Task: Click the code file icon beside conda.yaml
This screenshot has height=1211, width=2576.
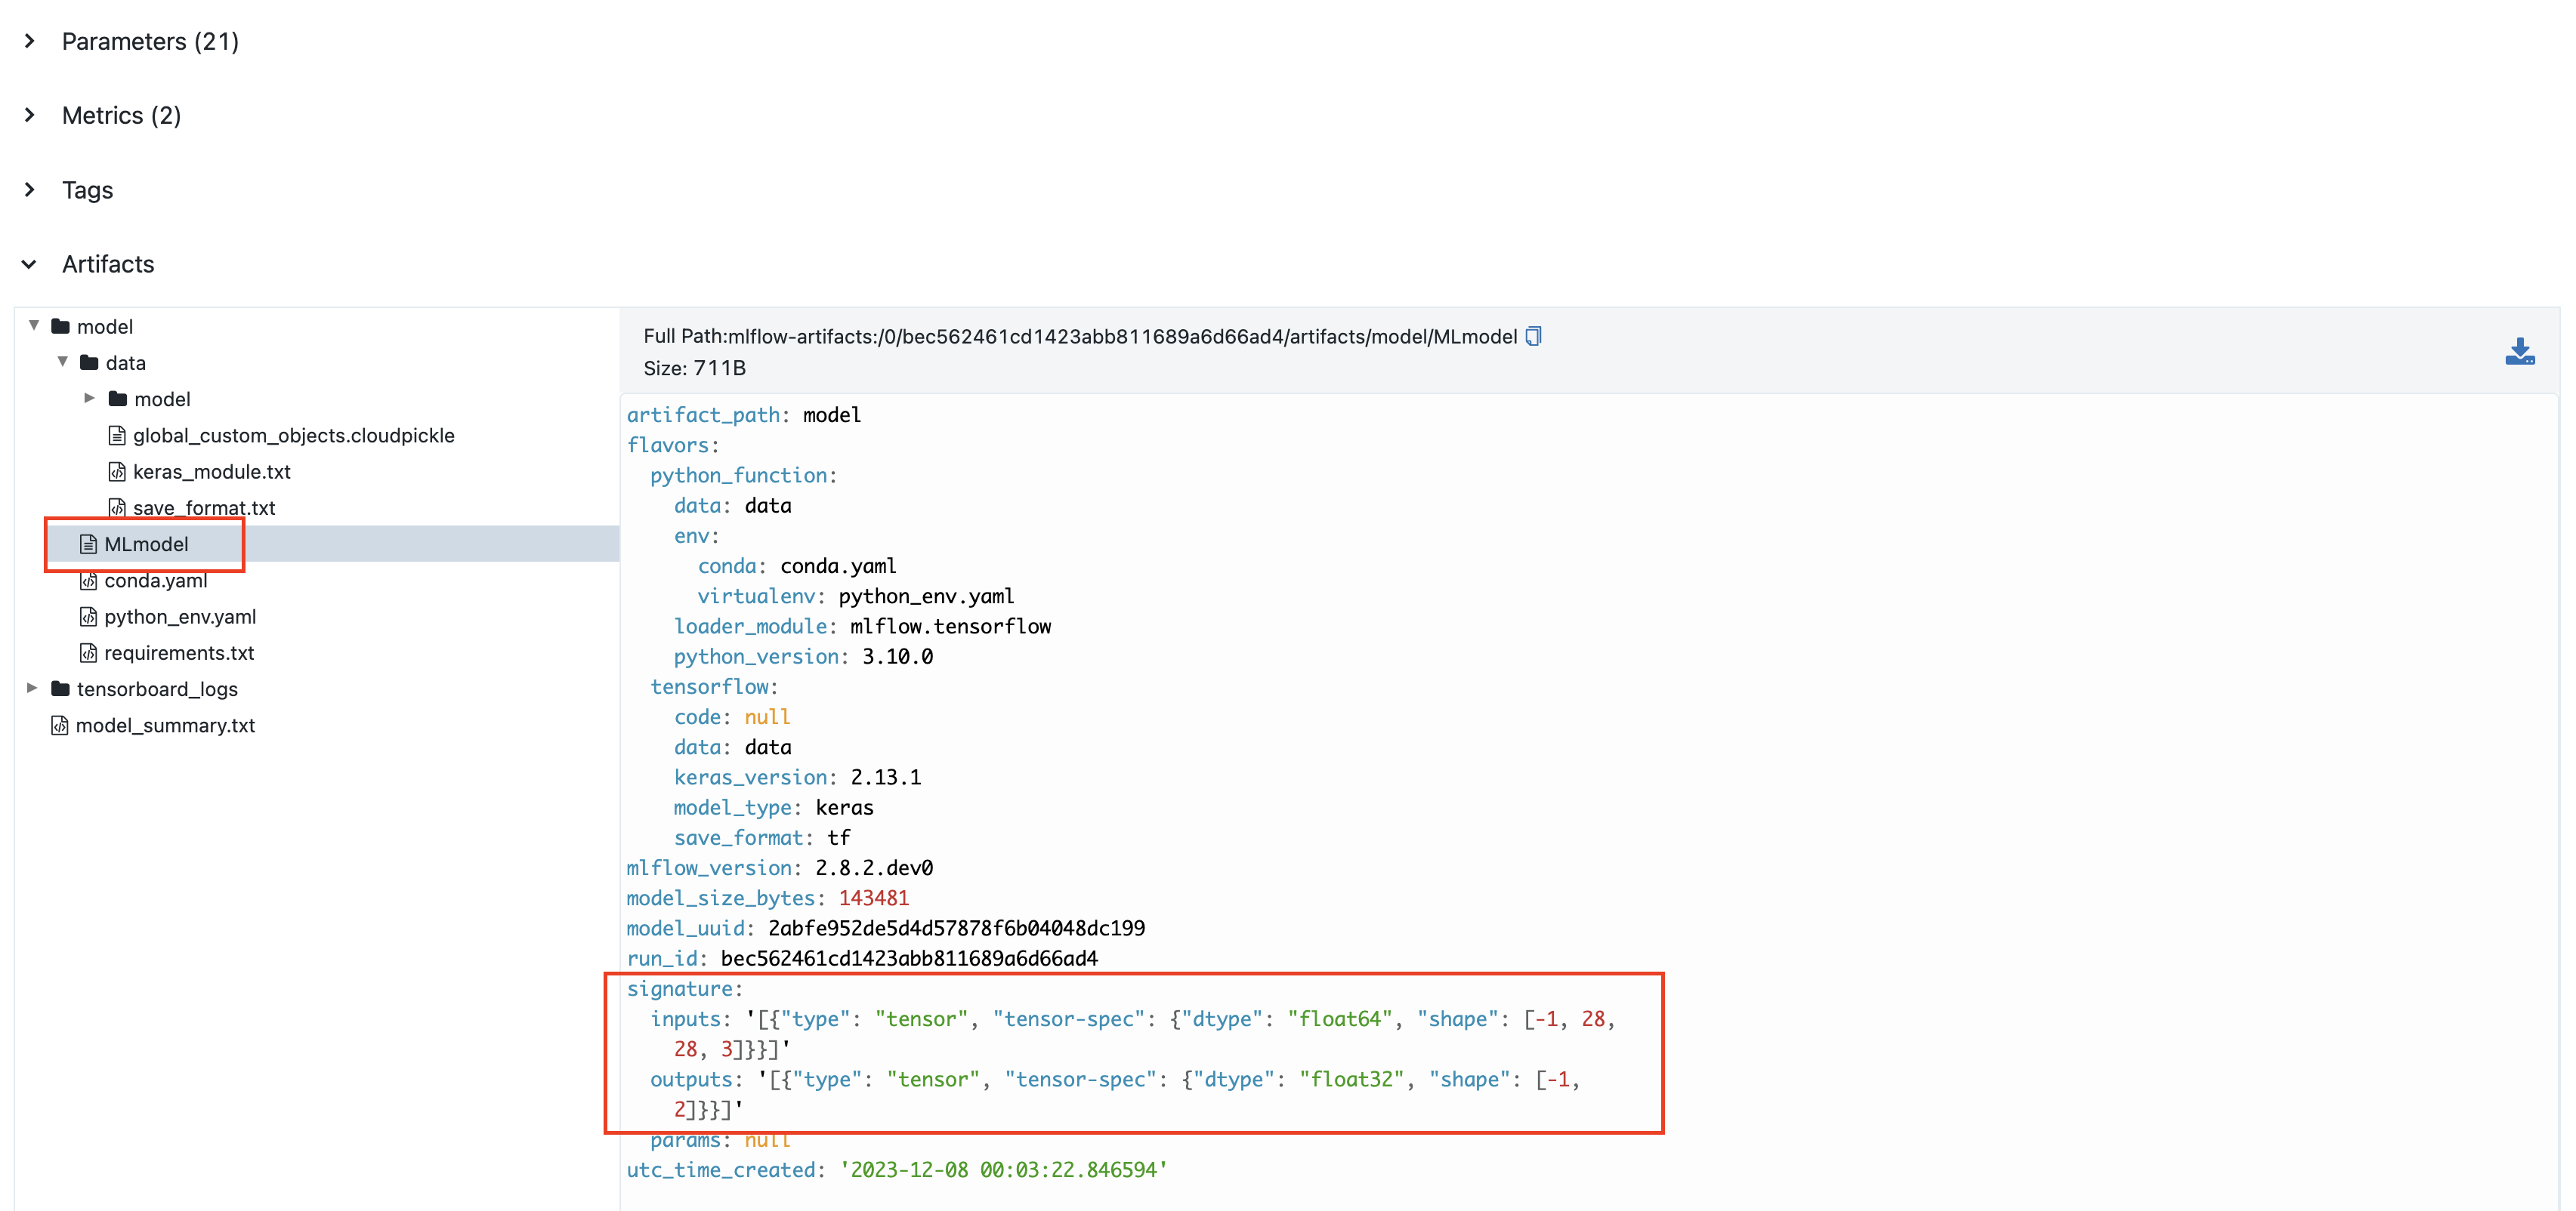Action: coord(88,580)
